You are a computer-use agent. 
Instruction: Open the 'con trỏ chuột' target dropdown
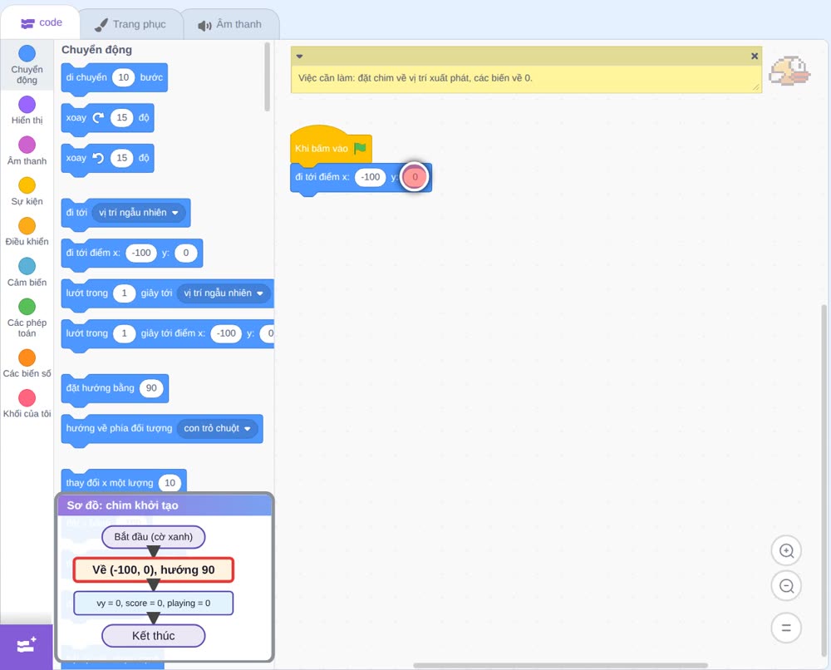click(217, 428)
